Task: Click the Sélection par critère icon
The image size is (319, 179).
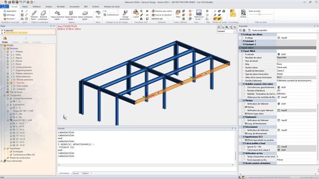Action: 153,11
